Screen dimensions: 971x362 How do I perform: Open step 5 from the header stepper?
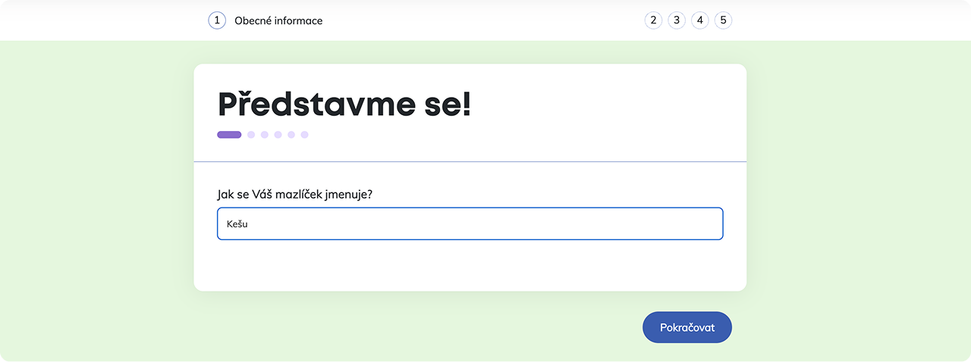pyautogui.click(x=724, y=20)
